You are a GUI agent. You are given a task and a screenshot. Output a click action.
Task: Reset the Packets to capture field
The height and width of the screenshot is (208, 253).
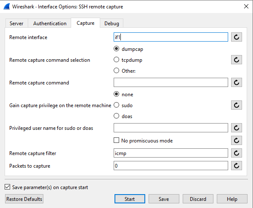(237, 166)
